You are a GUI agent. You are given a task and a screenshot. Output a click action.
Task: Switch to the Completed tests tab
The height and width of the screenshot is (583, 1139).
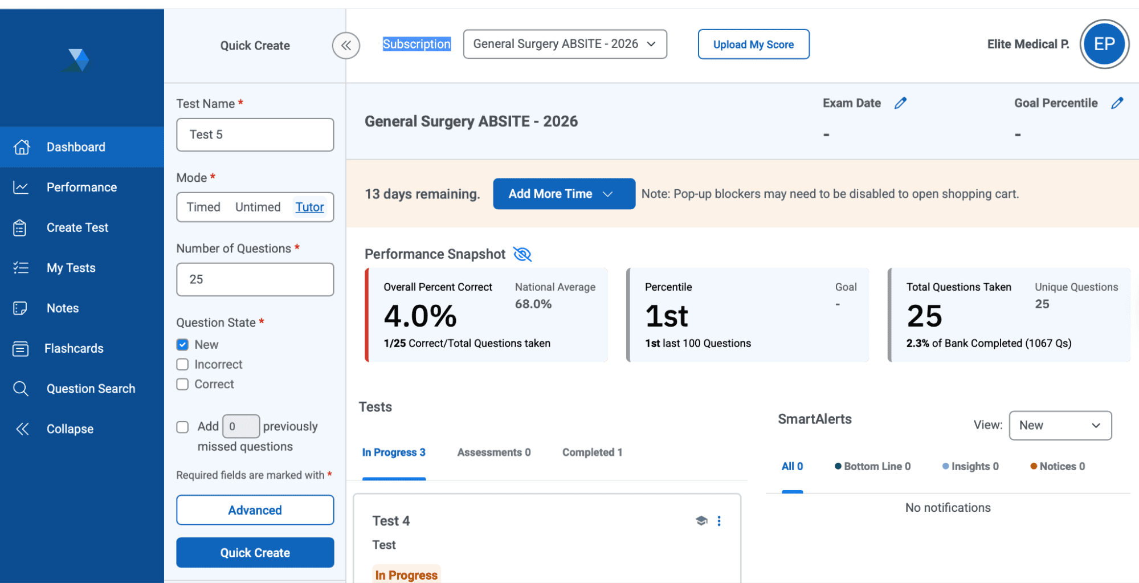[x=591, y=452]
